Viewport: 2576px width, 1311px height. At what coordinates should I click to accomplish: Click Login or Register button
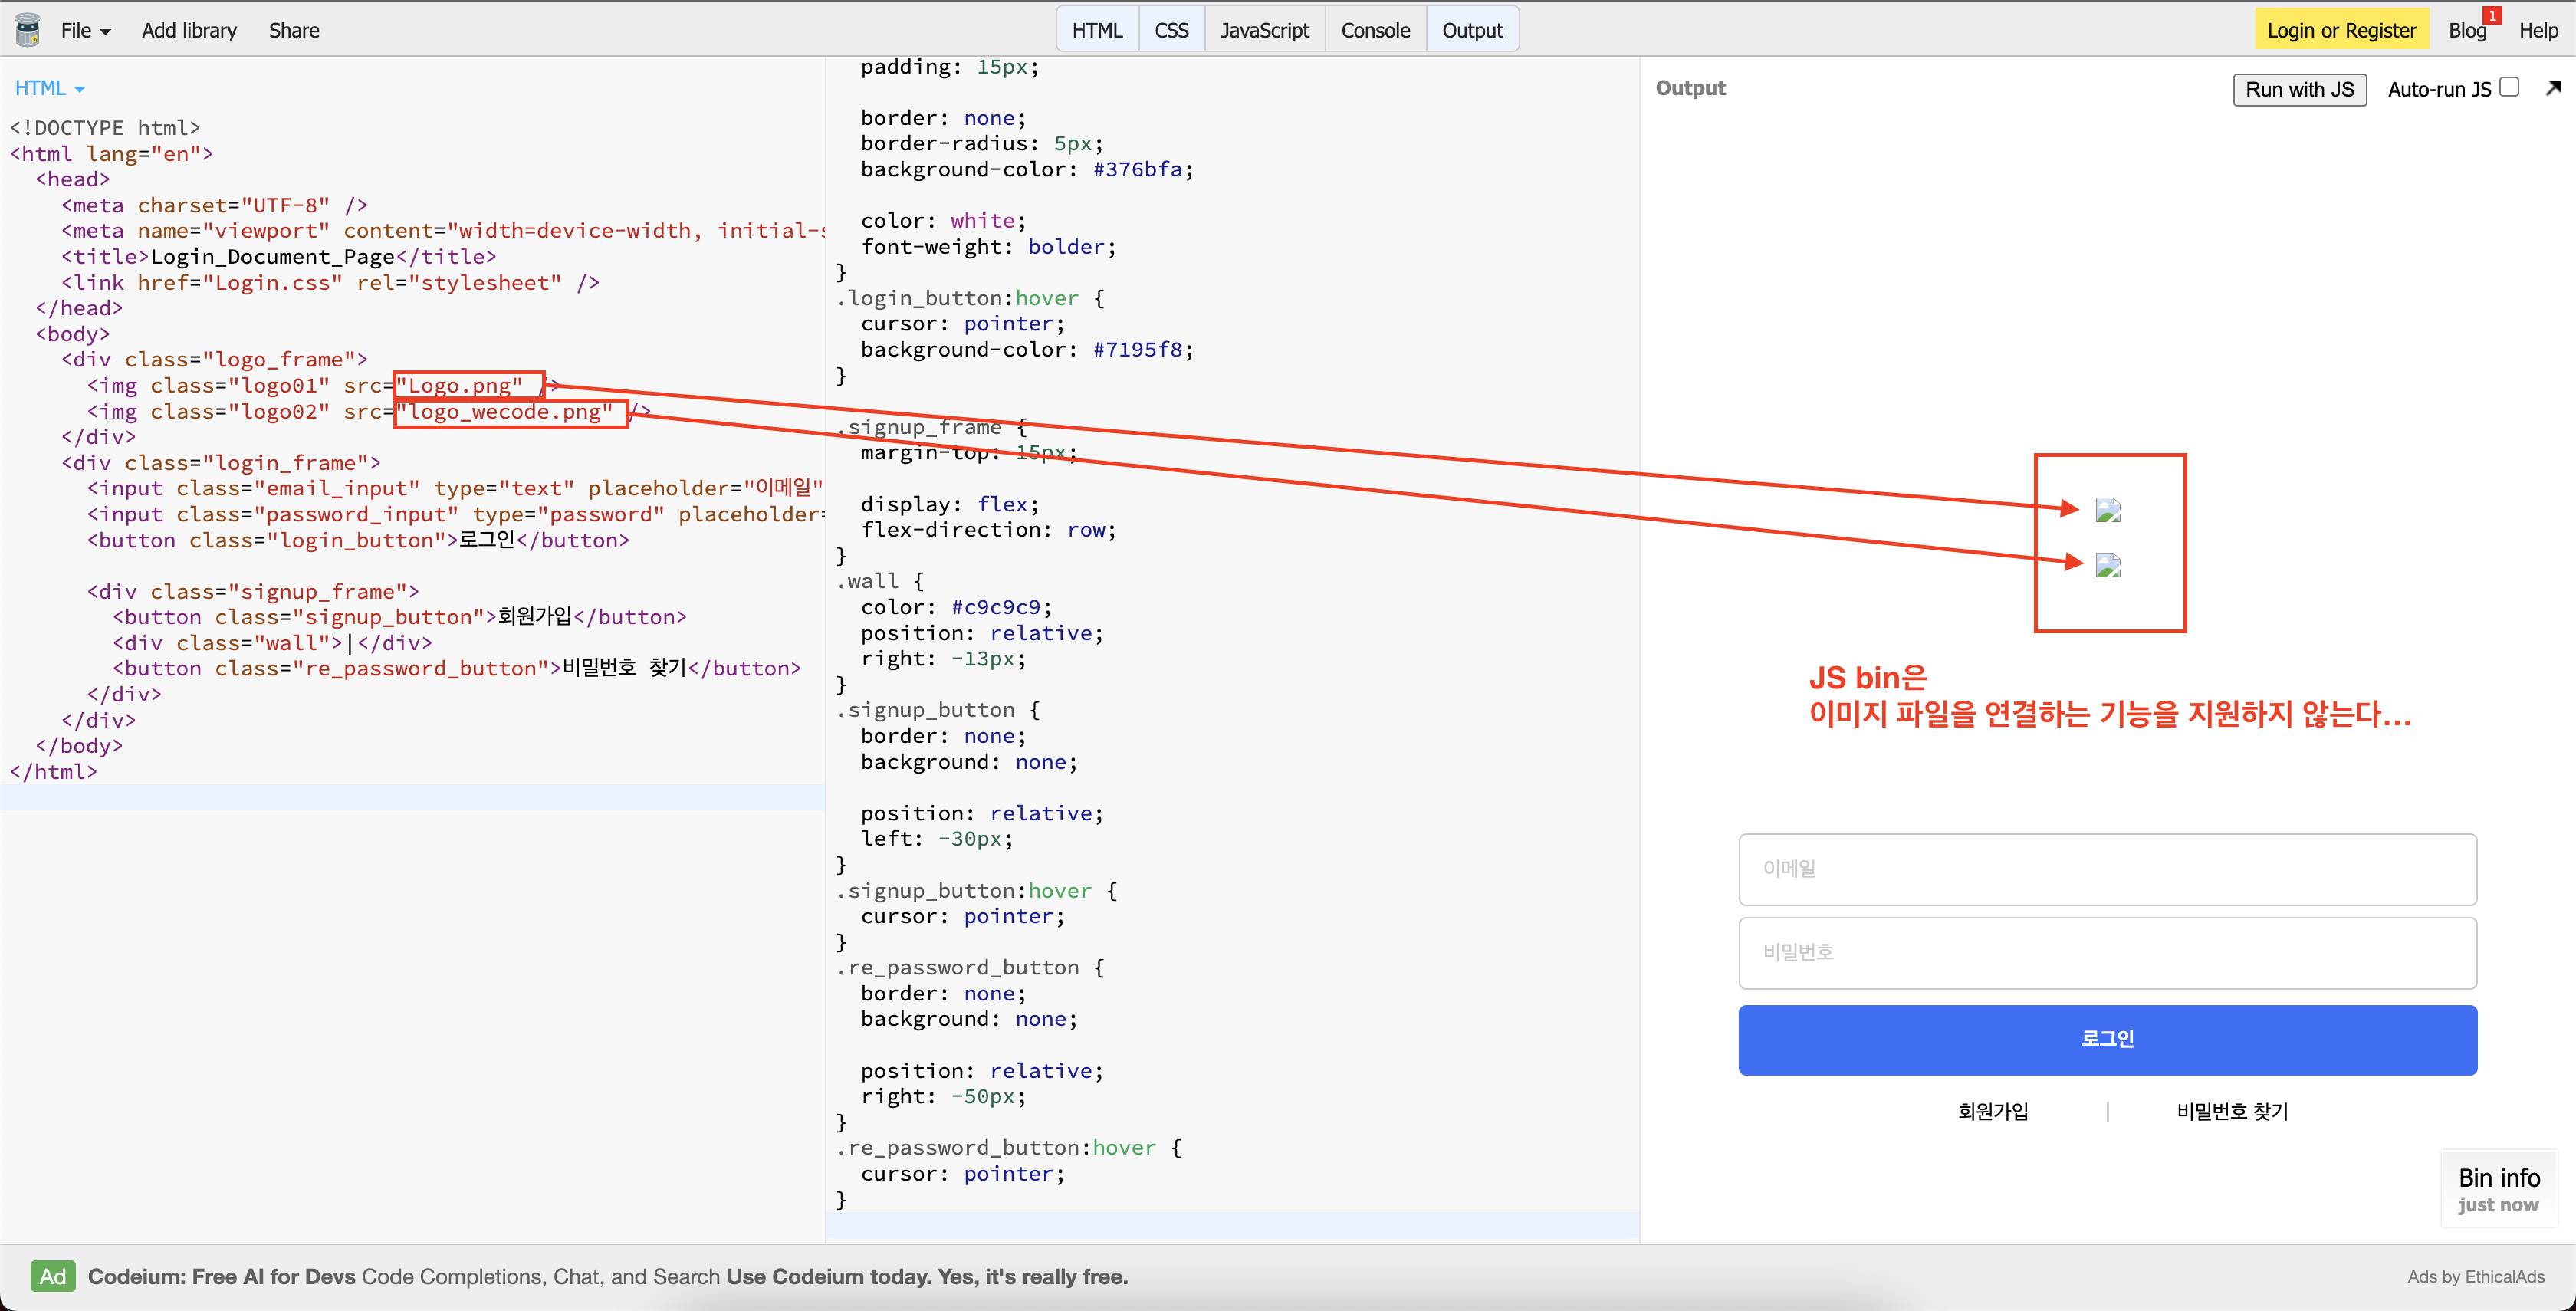[2341, 30]
